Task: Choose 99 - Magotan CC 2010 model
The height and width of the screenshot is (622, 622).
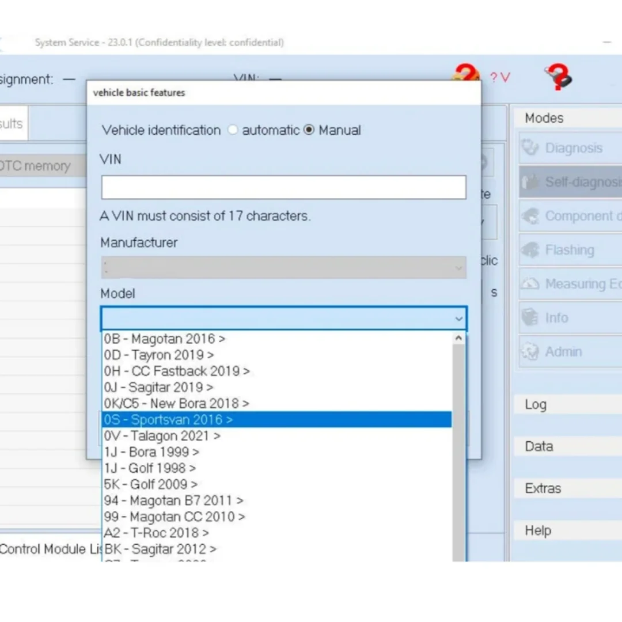Action: point(276,517)
